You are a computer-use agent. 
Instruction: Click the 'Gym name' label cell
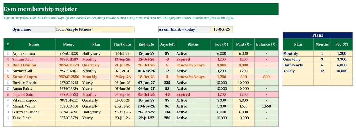(x=34, y=29)
